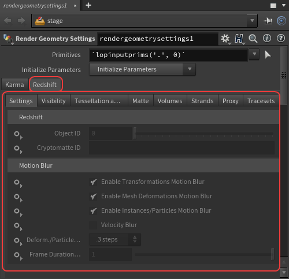Screen dimensions: 289x279
Task: Go back with the left arrow icon
Action: click(x=8, y=21)
